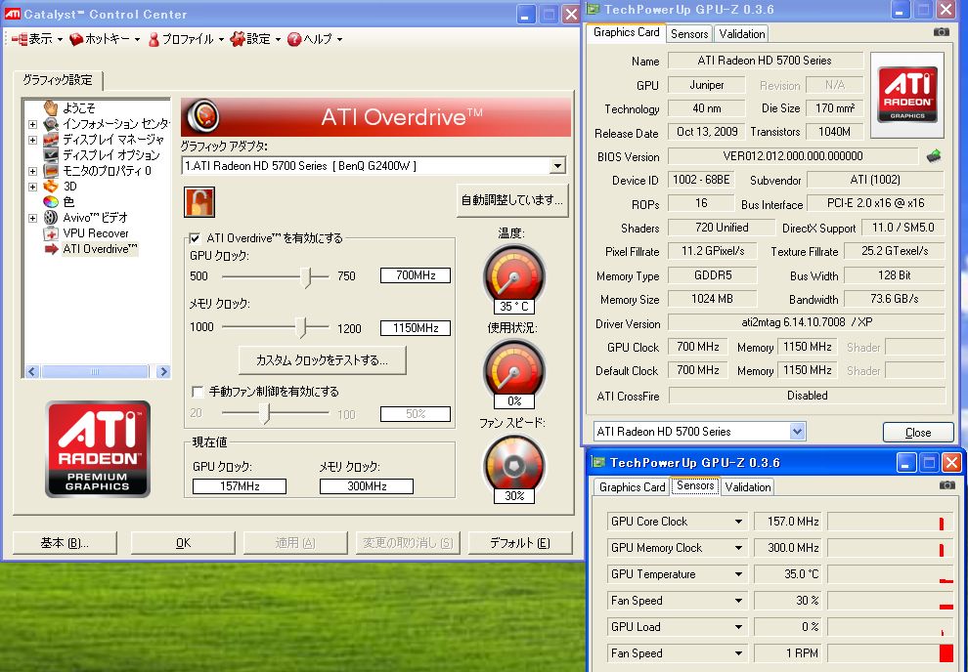Select the ようこそ hand icon in tree
This screenshot has height=672, width=968.
(x=51, y=107)
